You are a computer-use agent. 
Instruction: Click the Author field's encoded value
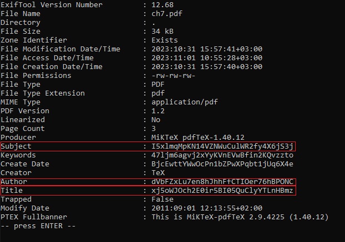[222, 181]
